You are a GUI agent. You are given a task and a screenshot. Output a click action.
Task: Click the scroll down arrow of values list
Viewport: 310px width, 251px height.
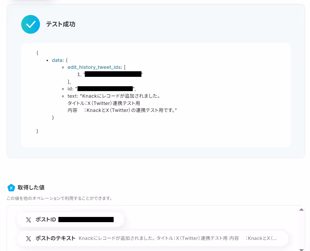[301, 250]
